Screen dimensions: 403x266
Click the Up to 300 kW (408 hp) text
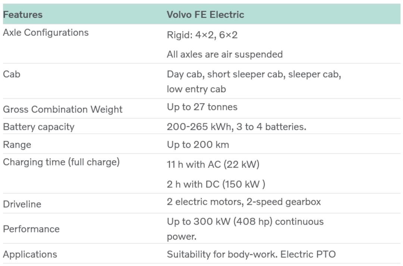(219, 222)
